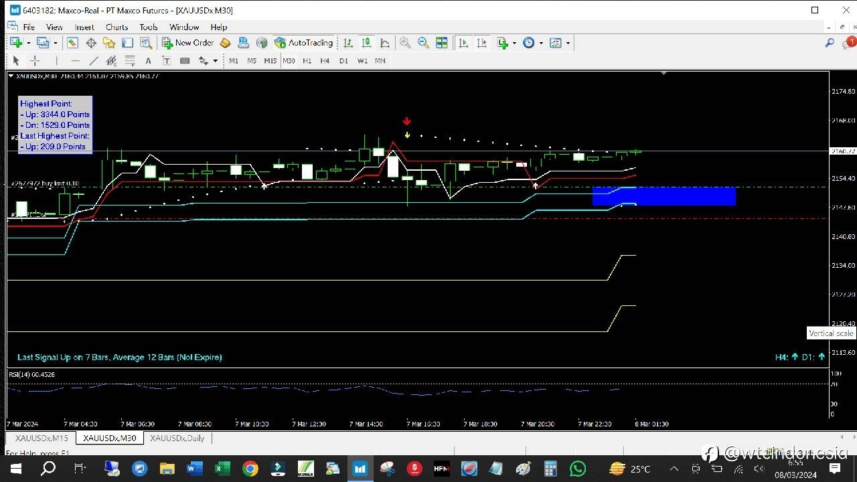This screenshot has width=857, height=482.
Task: Toggle the AutoTrading button
Action: click(x=303, y=43)
